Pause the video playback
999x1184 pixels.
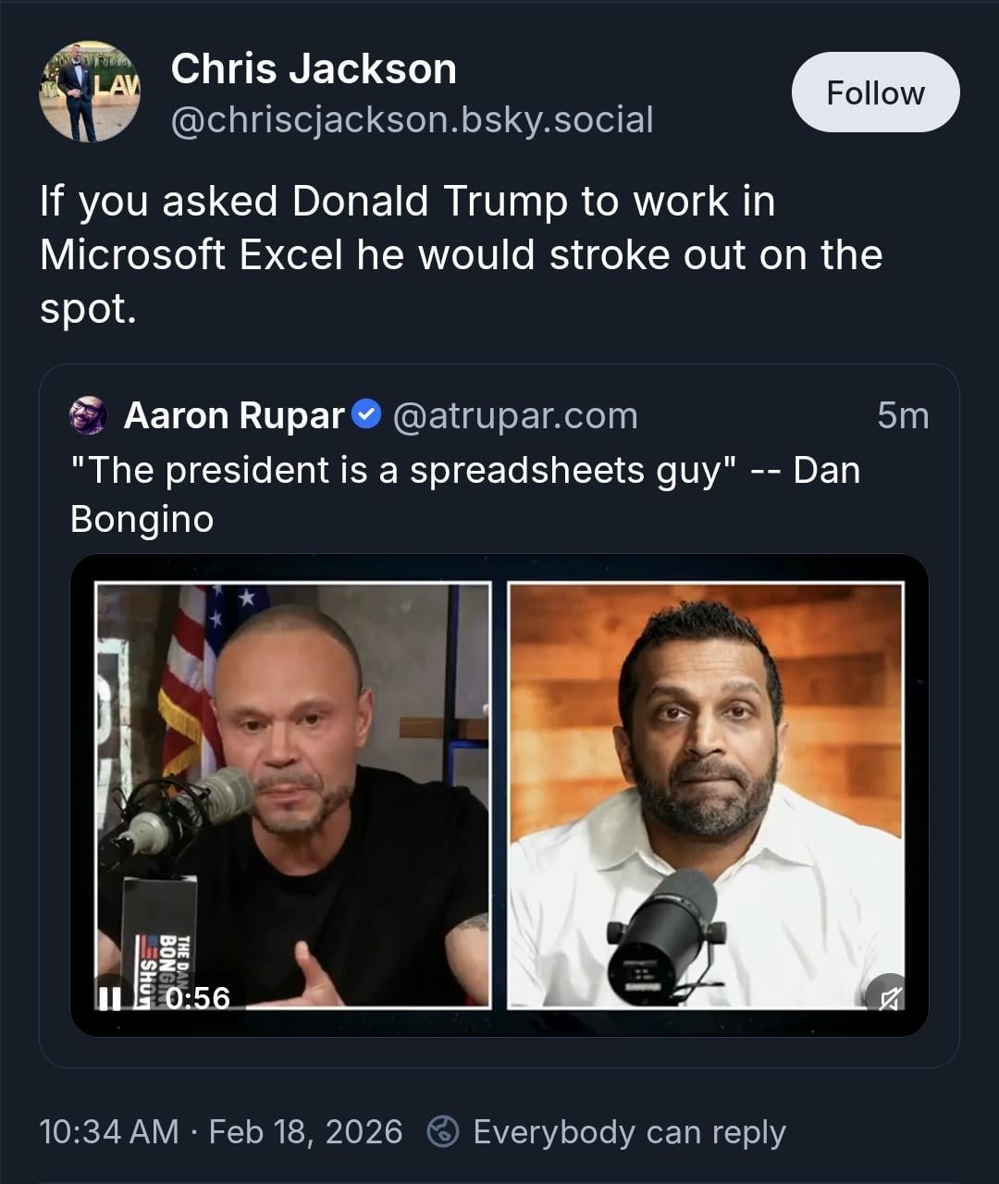click(110, 998)
